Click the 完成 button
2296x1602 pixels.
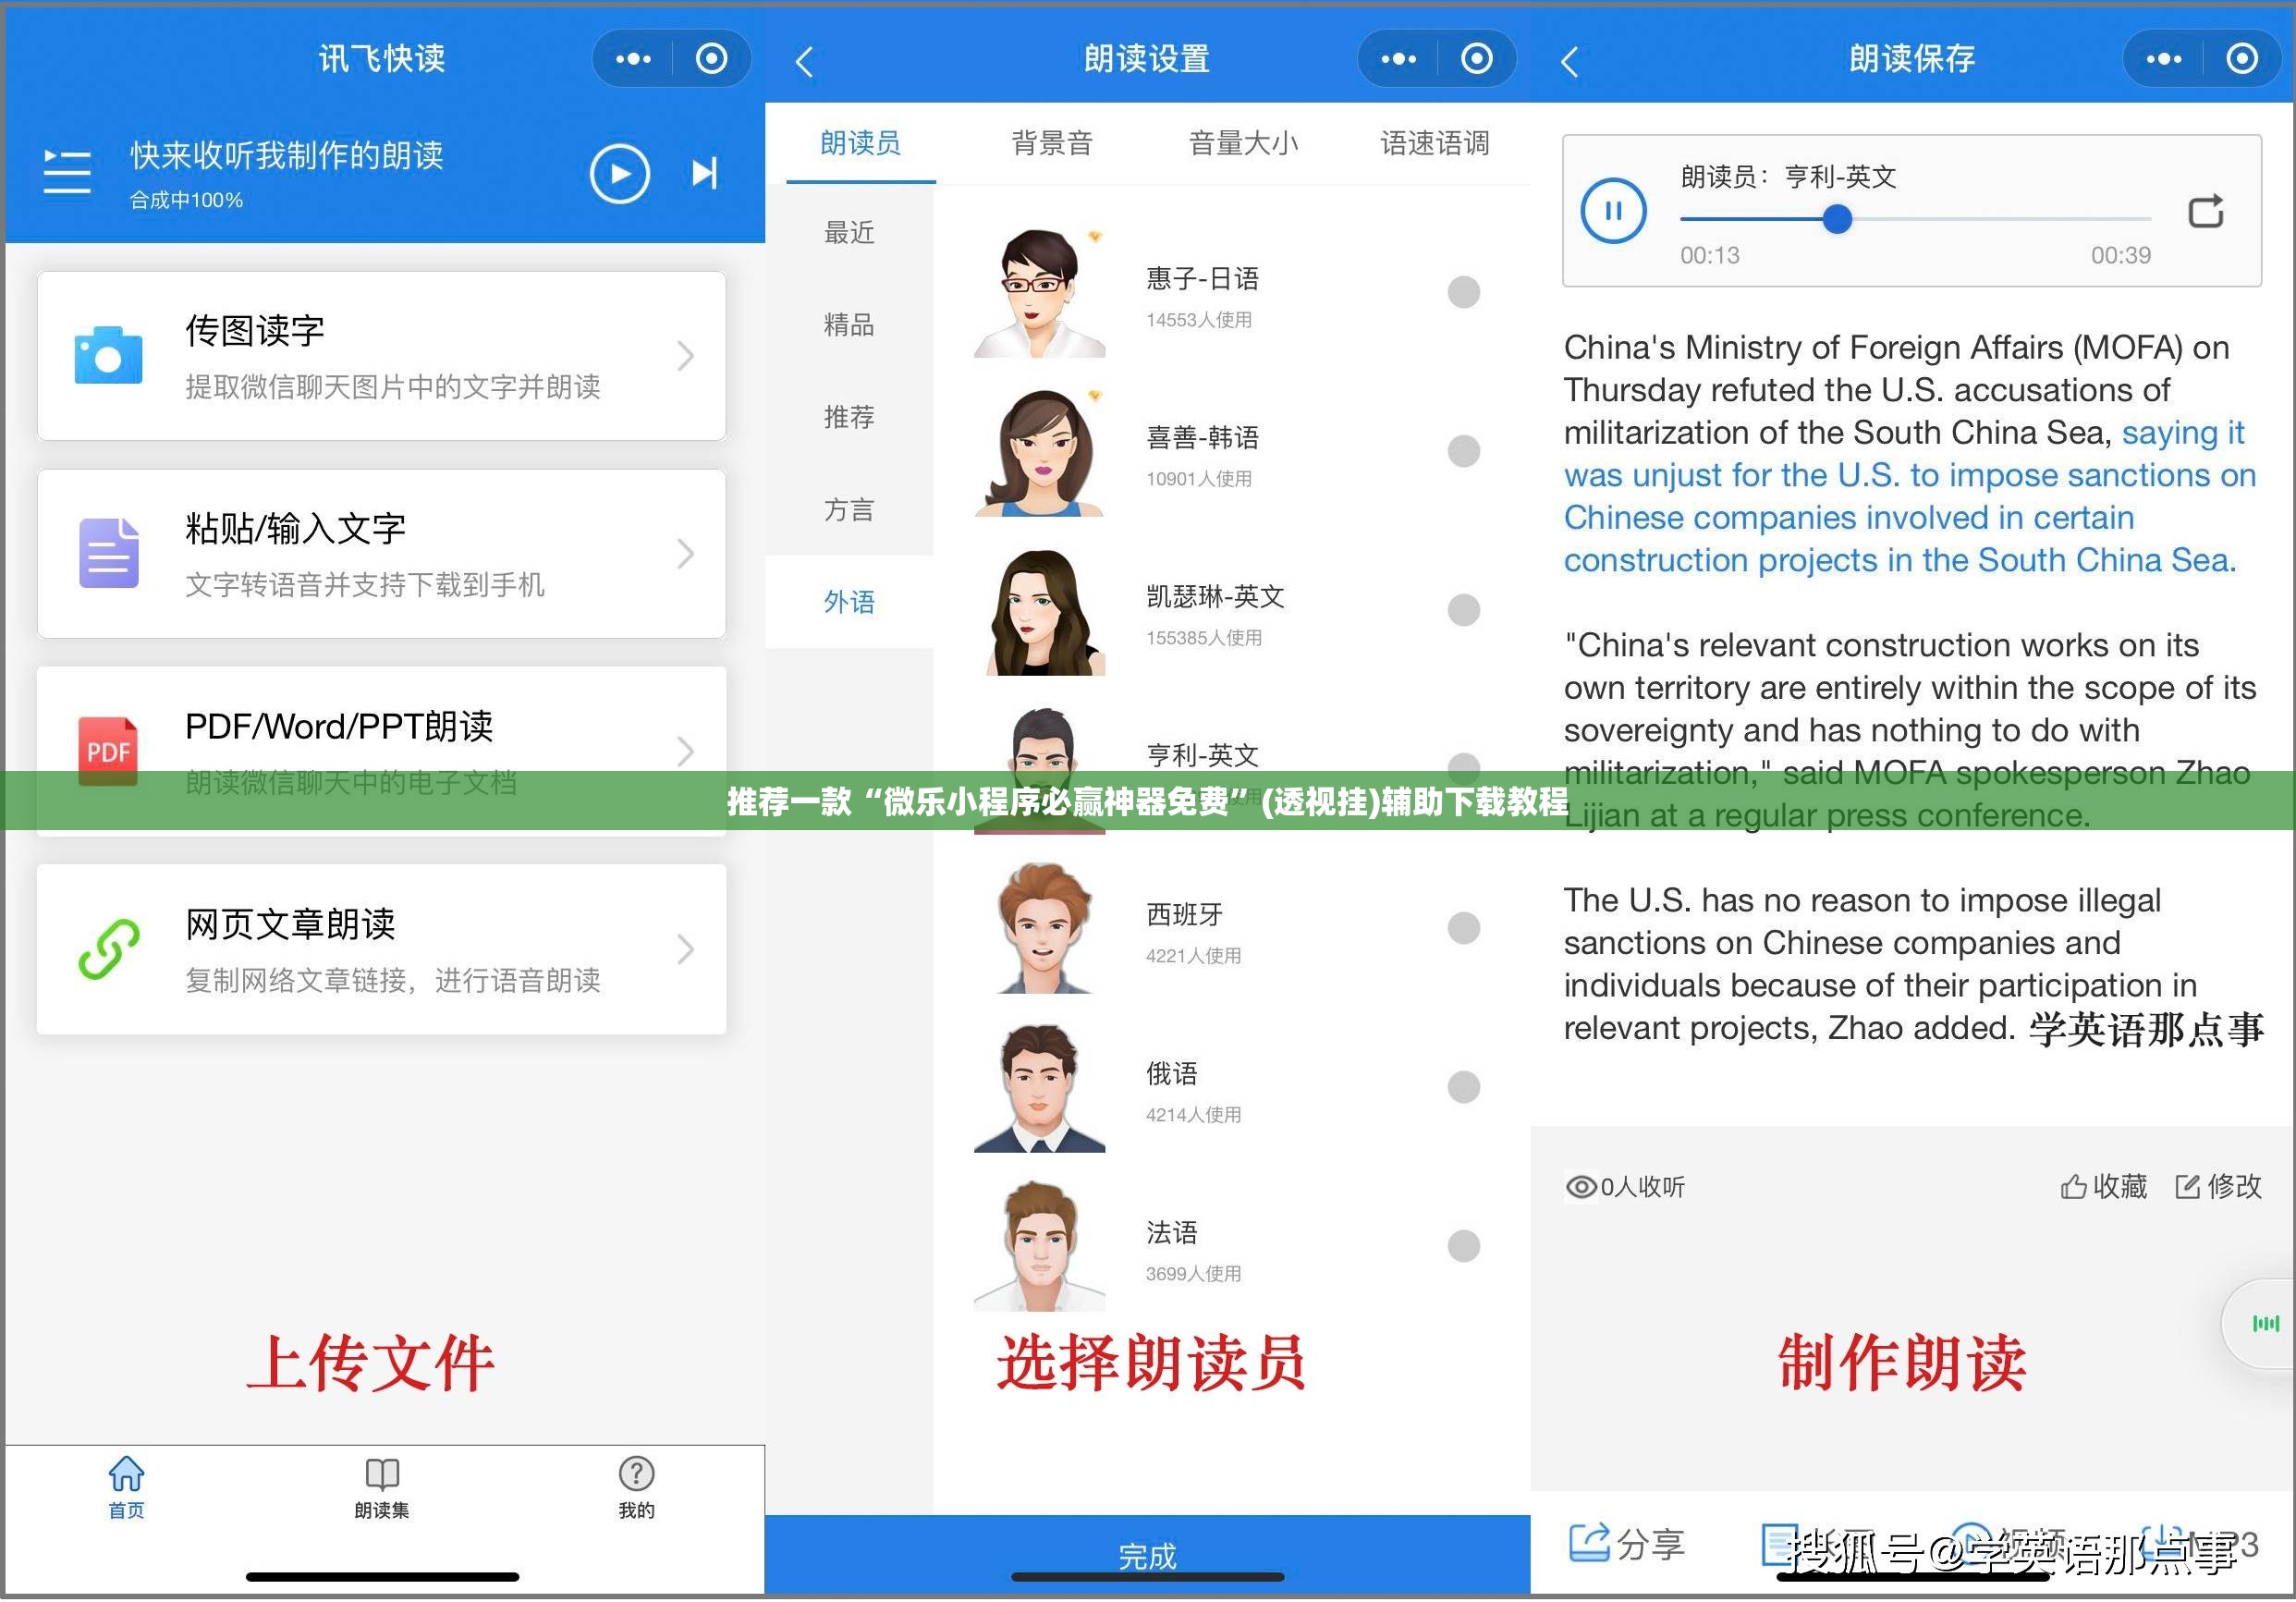point(1147,1555)
